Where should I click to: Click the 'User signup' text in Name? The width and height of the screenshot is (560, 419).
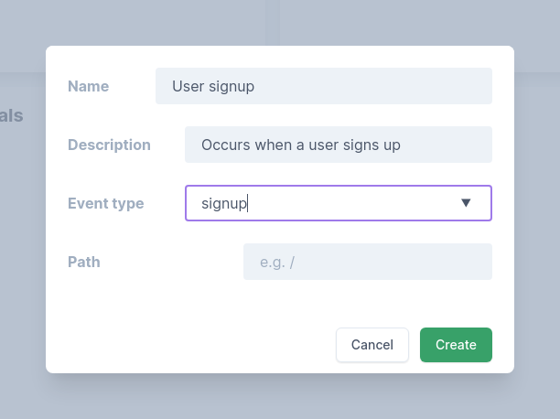pos(213,86)
